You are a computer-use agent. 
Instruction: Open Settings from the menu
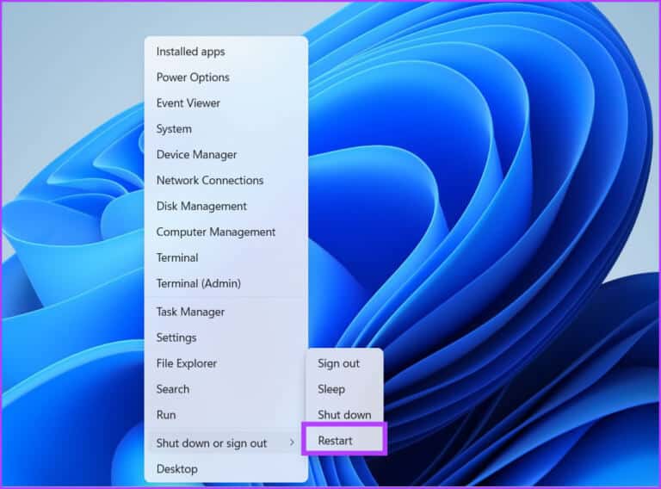pos(226,337)
